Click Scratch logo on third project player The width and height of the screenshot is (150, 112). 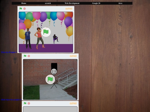click(x=73, y=103)
